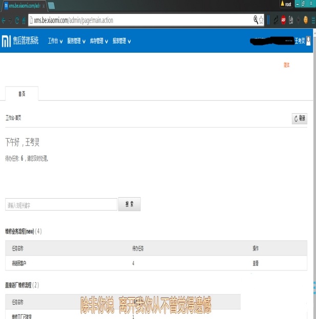Click the browser back arrow
The image size is (316, 319).
(4, 20)
